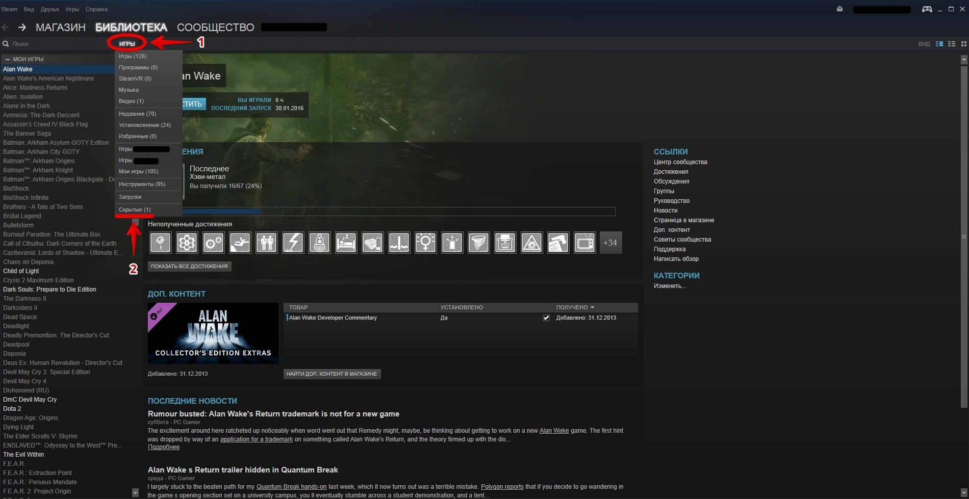Open the glowing female symbol achievement icon
The height and width of the screenshot is (499, 969).
425,243
